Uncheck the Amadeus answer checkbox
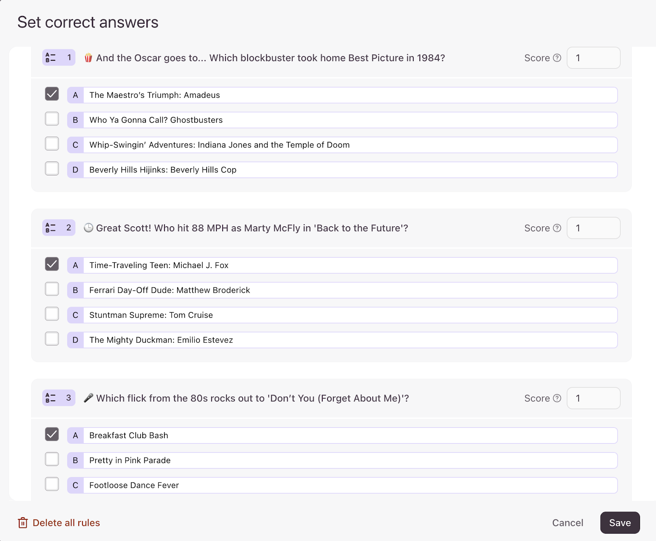656x541 pixels. point(52,94)
